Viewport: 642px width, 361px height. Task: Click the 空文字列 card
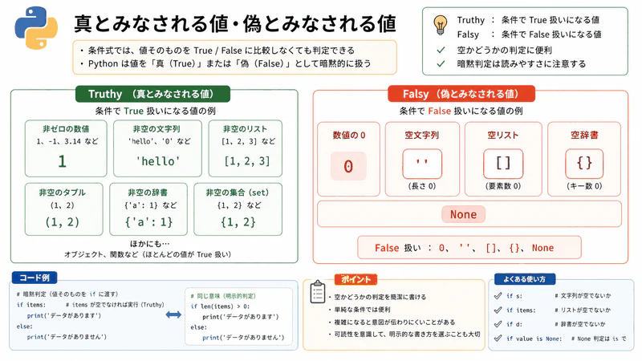(422, 159)
